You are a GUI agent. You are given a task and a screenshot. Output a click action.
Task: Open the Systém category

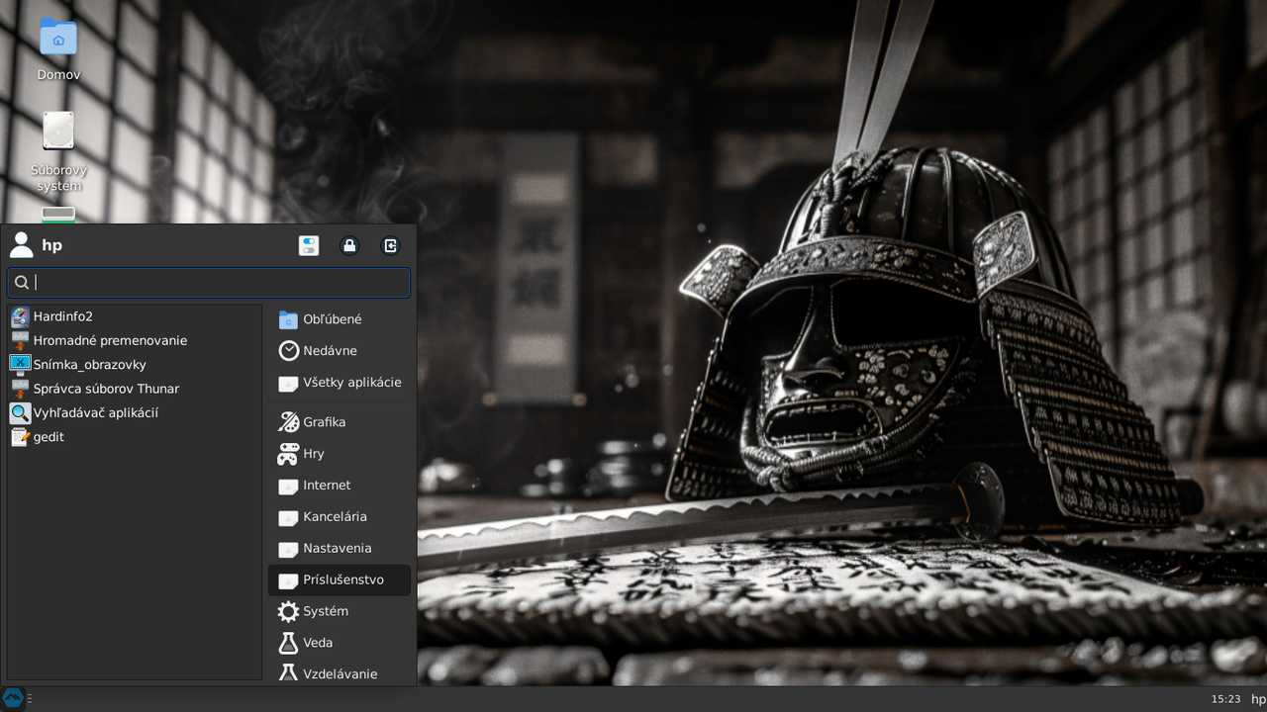point(340,612)
